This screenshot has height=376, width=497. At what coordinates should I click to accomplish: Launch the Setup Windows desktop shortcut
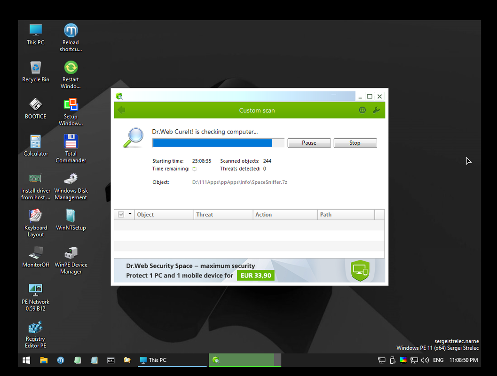click(71, 112)
